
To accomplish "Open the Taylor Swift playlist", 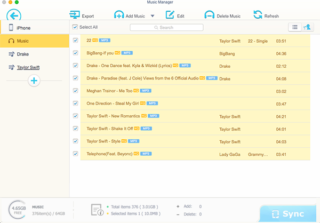I will [29, 67].
